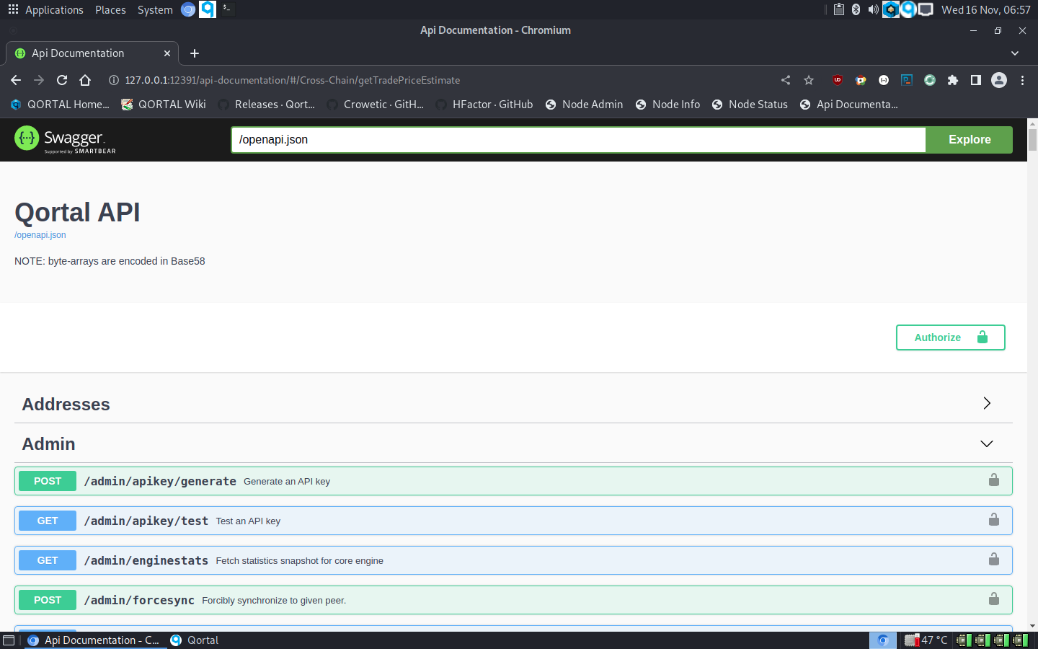Launch terminal from the top panel
The height and width of the screenshot is (649, 1038).
click(227, 9)
